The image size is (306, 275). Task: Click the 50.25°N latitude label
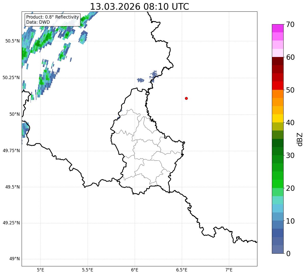coord(11,78)
